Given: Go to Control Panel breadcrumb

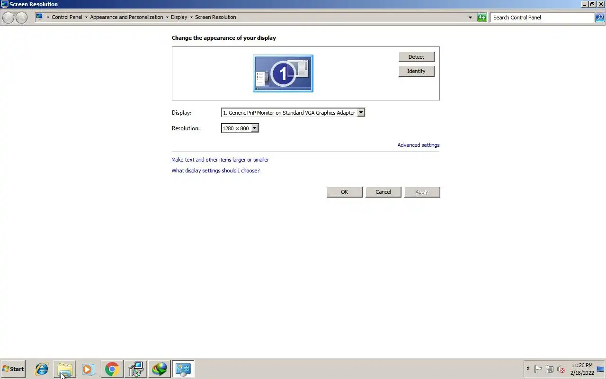Looking at the screenshot, I should coord(67,17).
